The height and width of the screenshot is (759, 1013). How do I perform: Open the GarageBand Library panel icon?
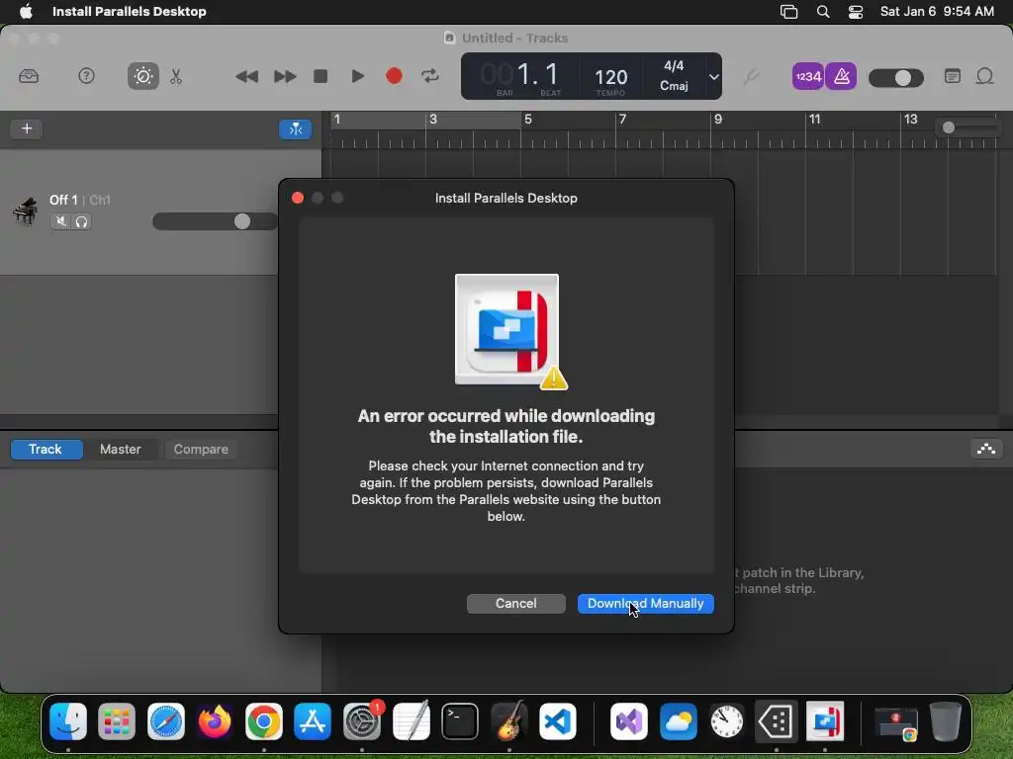[29, 76]
